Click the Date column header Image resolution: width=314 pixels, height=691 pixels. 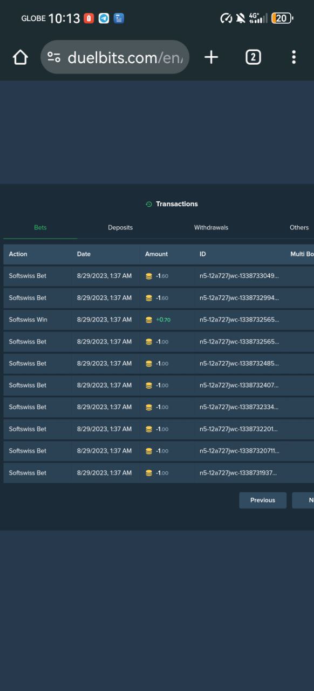[x=84, y=254]
